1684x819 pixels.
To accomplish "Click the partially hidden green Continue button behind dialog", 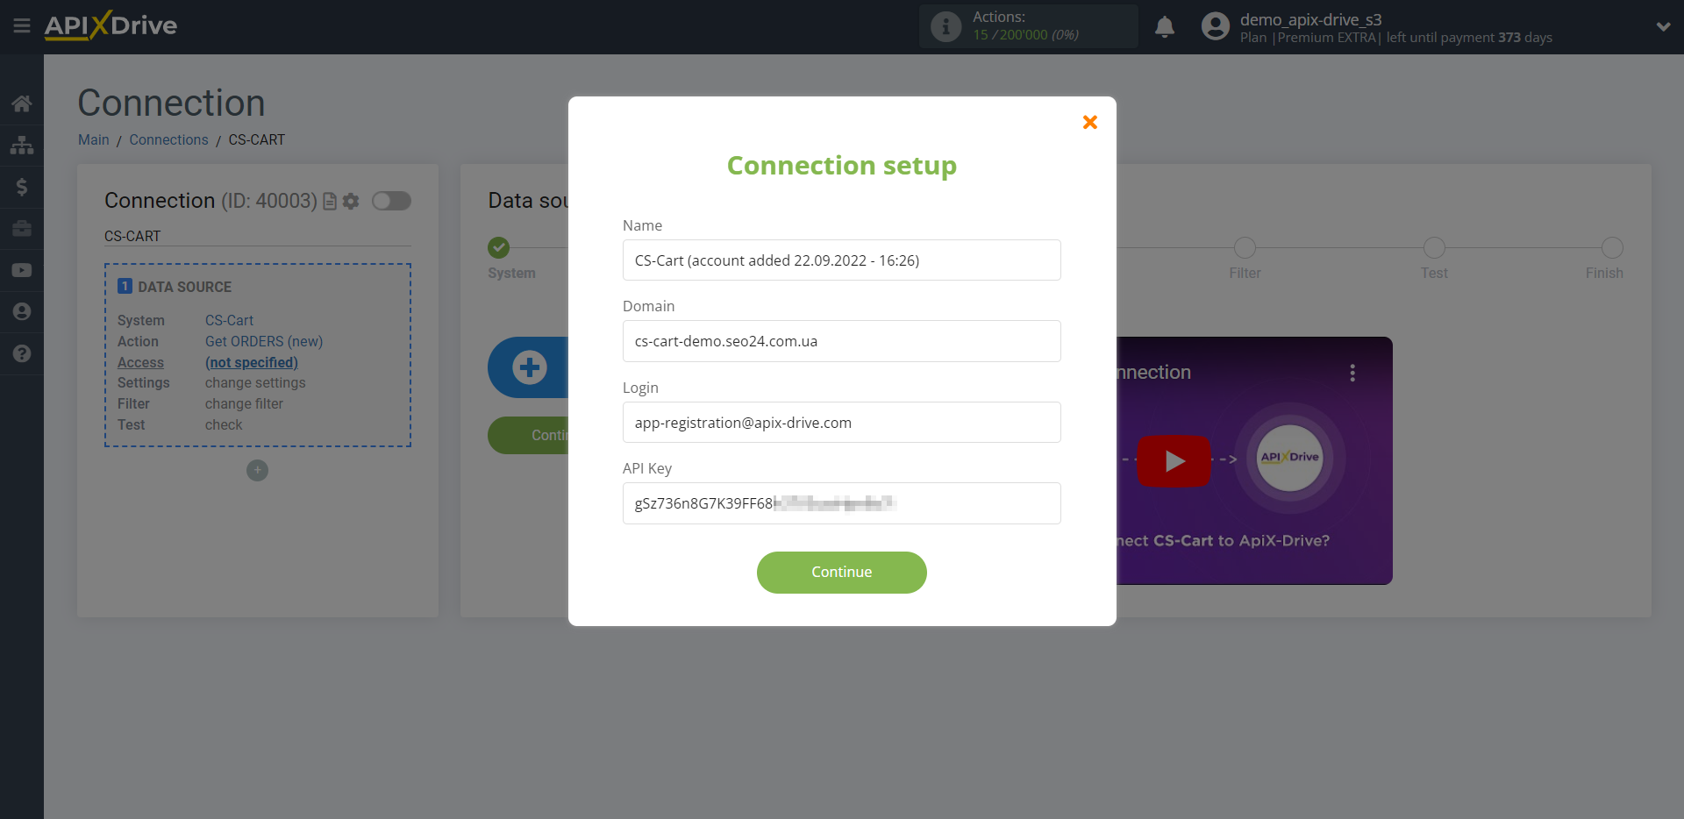I will click(529, 436).
